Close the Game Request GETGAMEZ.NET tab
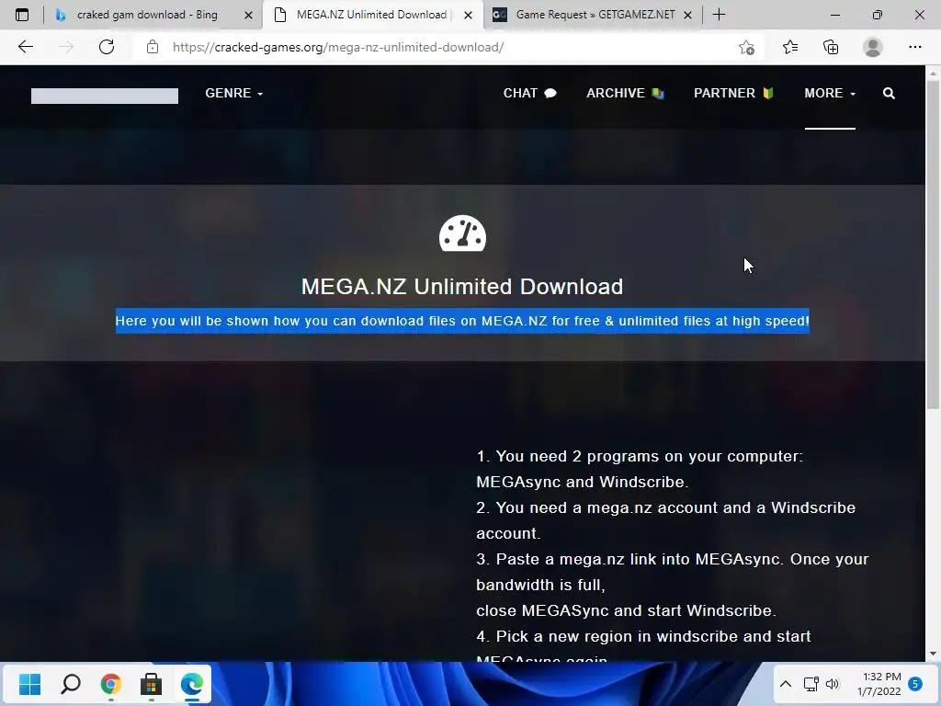The image size is (941, 706). (x=687, y=15)
